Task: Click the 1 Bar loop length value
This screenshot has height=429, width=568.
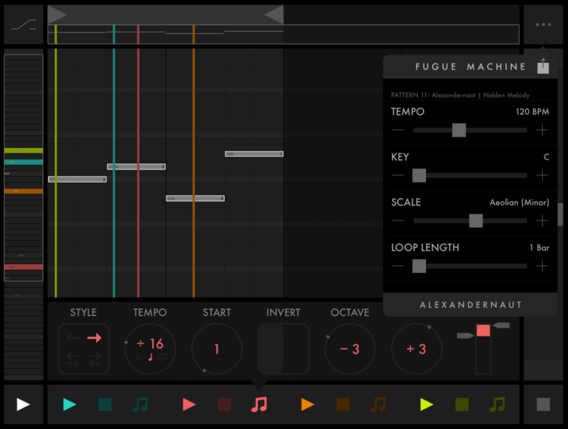Action: coord(539,248)
